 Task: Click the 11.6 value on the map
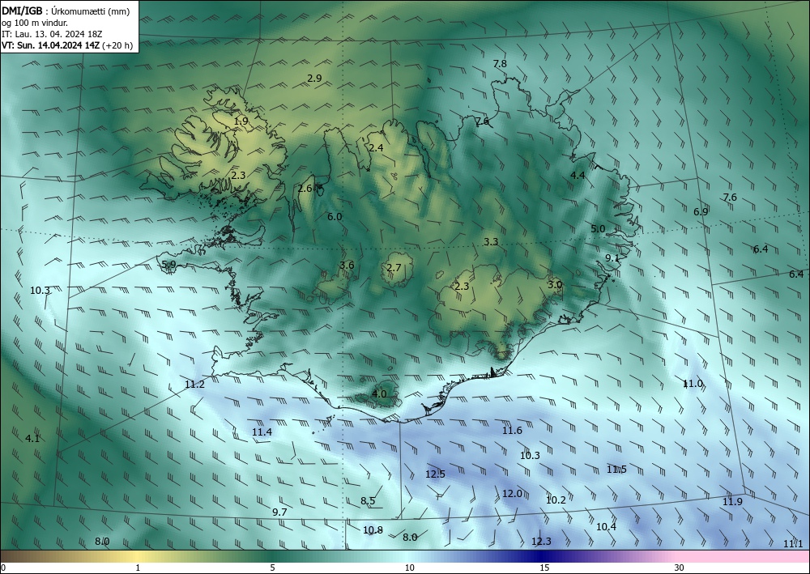[x=513, y=431]
